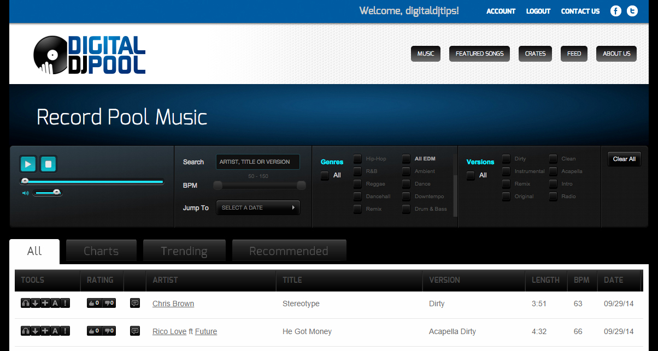Open comments for Stereotype track

135,304
